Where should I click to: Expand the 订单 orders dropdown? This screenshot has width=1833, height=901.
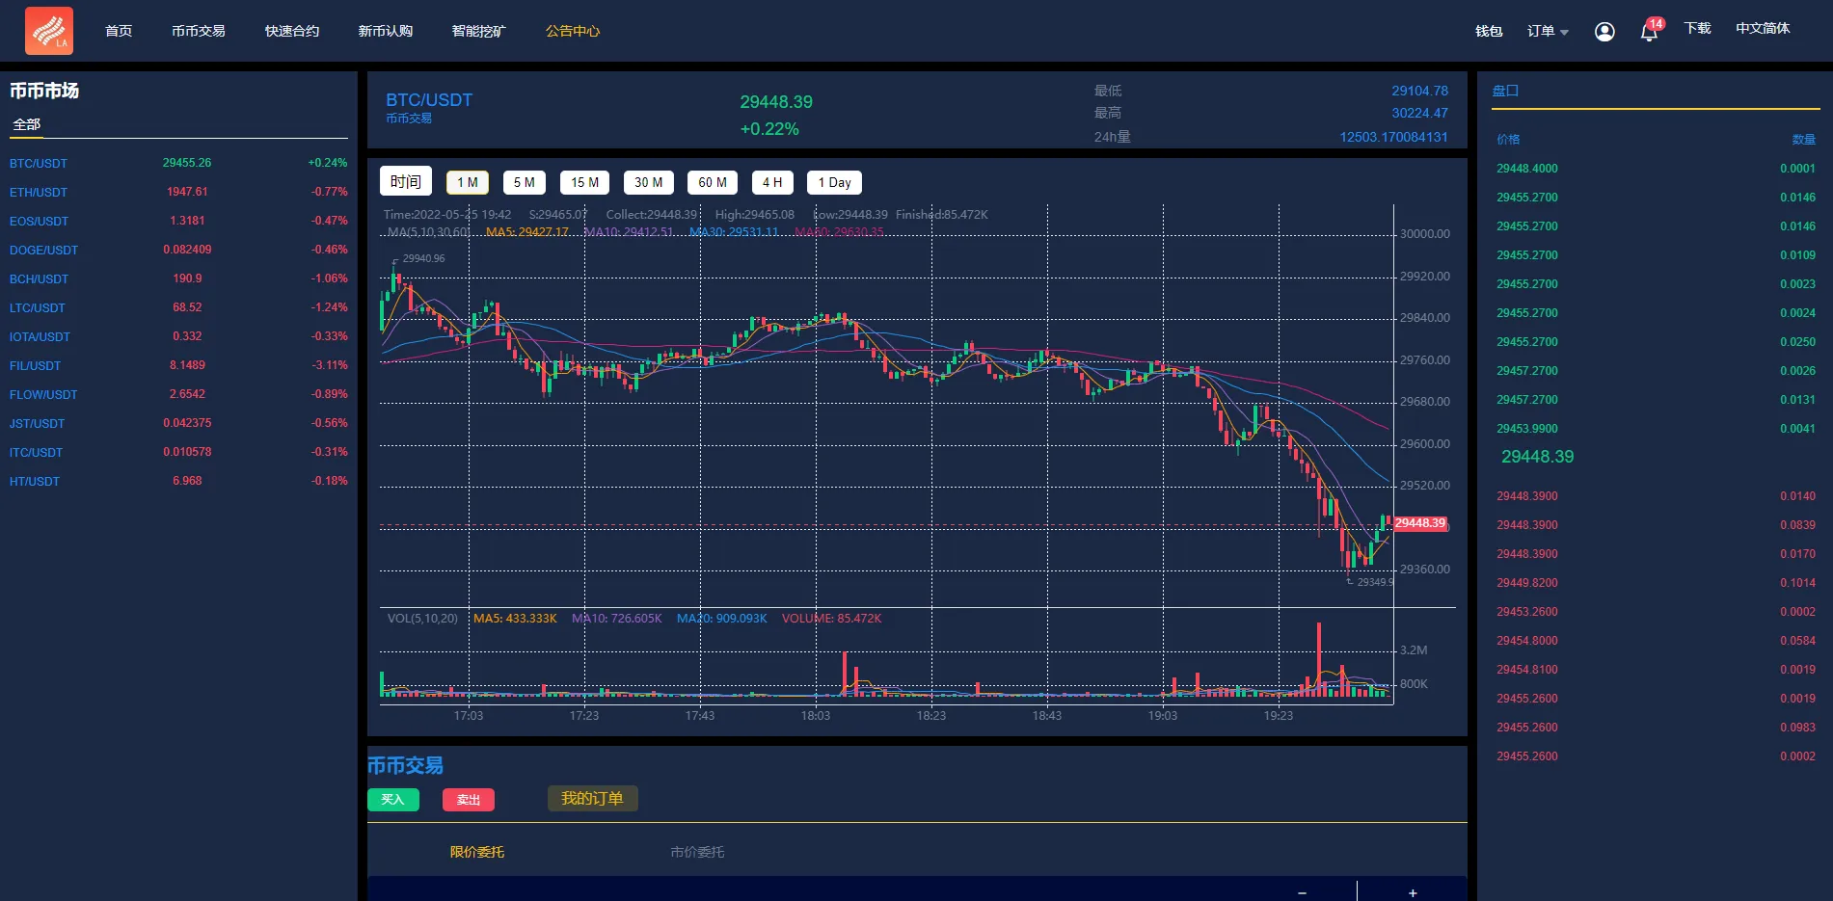point(1547,31)
